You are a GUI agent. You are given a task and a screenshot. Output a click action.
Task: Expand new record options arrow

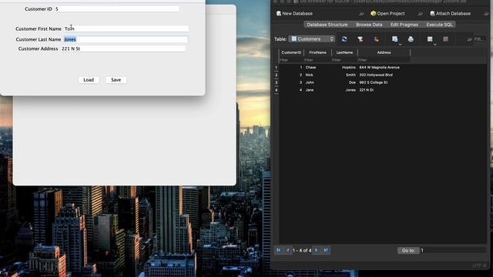[435, 45]
